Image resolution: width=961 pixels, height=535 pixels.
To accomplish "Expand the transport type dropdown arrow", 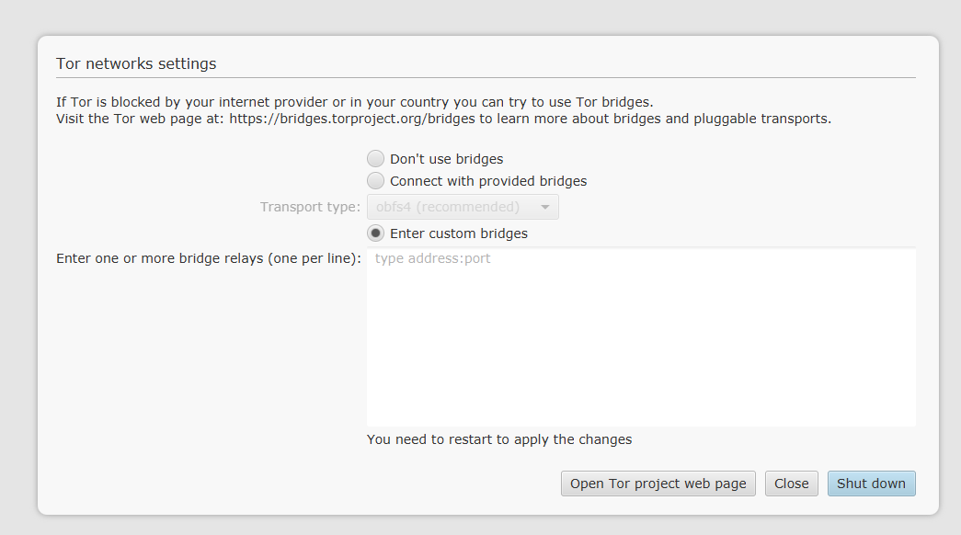I will 544,207.
